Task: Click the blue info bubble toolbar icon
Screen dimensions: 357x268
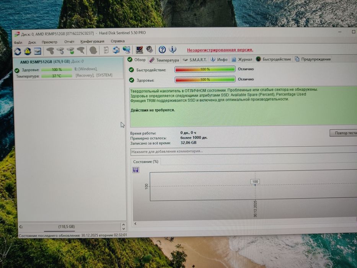Action: [x=173, y=49]
